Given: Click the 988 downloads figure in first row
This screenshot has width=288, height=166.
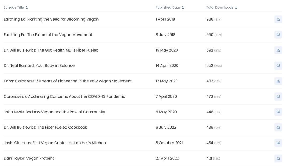Looking at the screenshot, I should pyautogui.click(x=210, y=19).
